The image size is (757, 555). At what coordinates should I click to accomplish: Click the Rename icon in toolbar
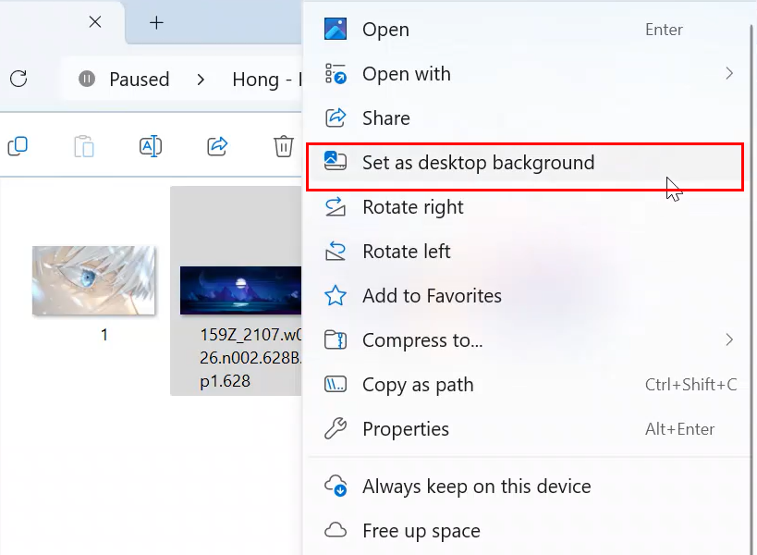coord(151,146)
